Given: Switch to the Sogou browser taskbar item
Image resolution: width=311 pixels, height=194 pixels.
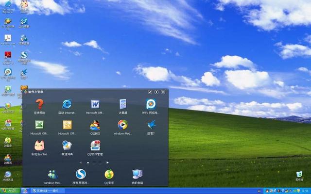Looking at the screenshot, I should [48, 191].
